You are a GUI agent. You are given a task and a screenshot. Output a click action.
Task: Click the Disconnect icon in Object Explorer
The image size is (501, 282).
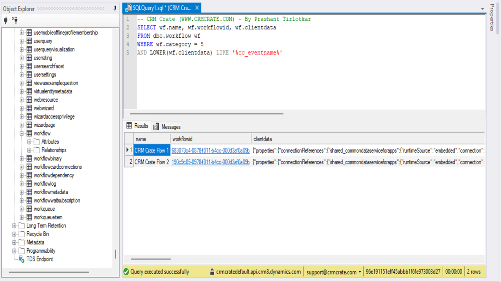click(15, 20)
